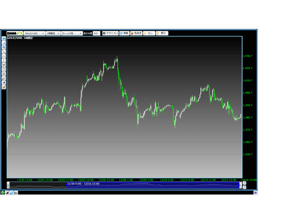Click the left arrow of the range scrollbar
The image size is (287, 215).
click(8, 185)
